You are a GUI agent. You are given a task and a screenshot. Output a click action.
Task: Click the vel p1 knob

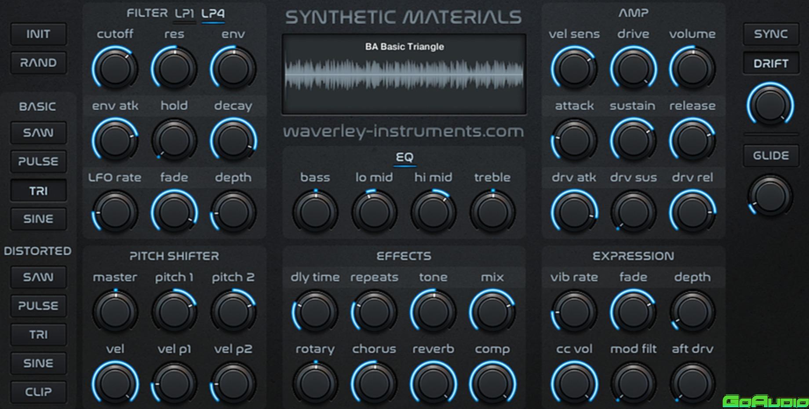pos(174,383)
